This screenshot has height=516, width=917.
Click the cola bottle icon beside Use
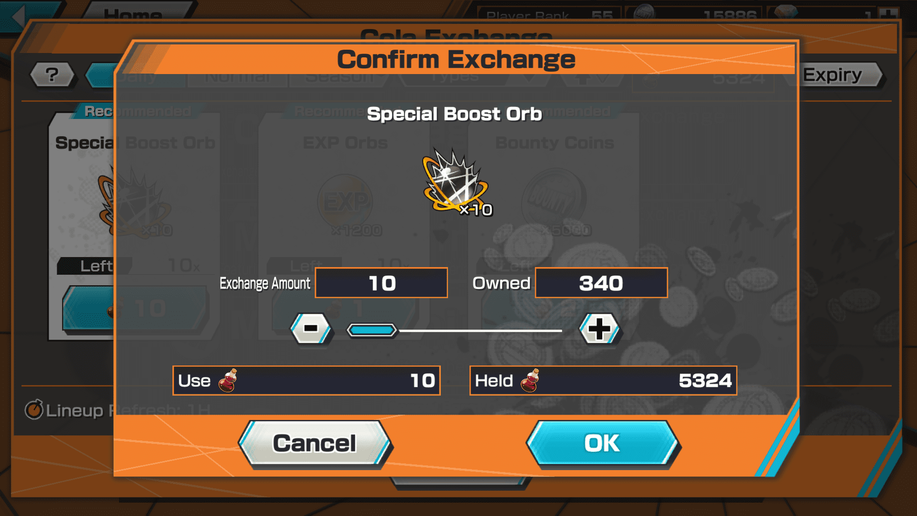[x=228, y=380]
